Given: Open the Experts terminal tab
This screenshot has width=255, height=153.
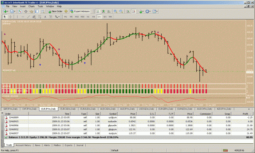Looking at the screenshot, I should [69, 145].
